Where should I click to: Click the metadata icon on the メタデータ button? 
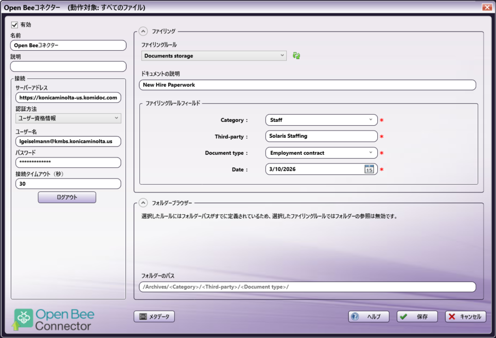point(144,316)
